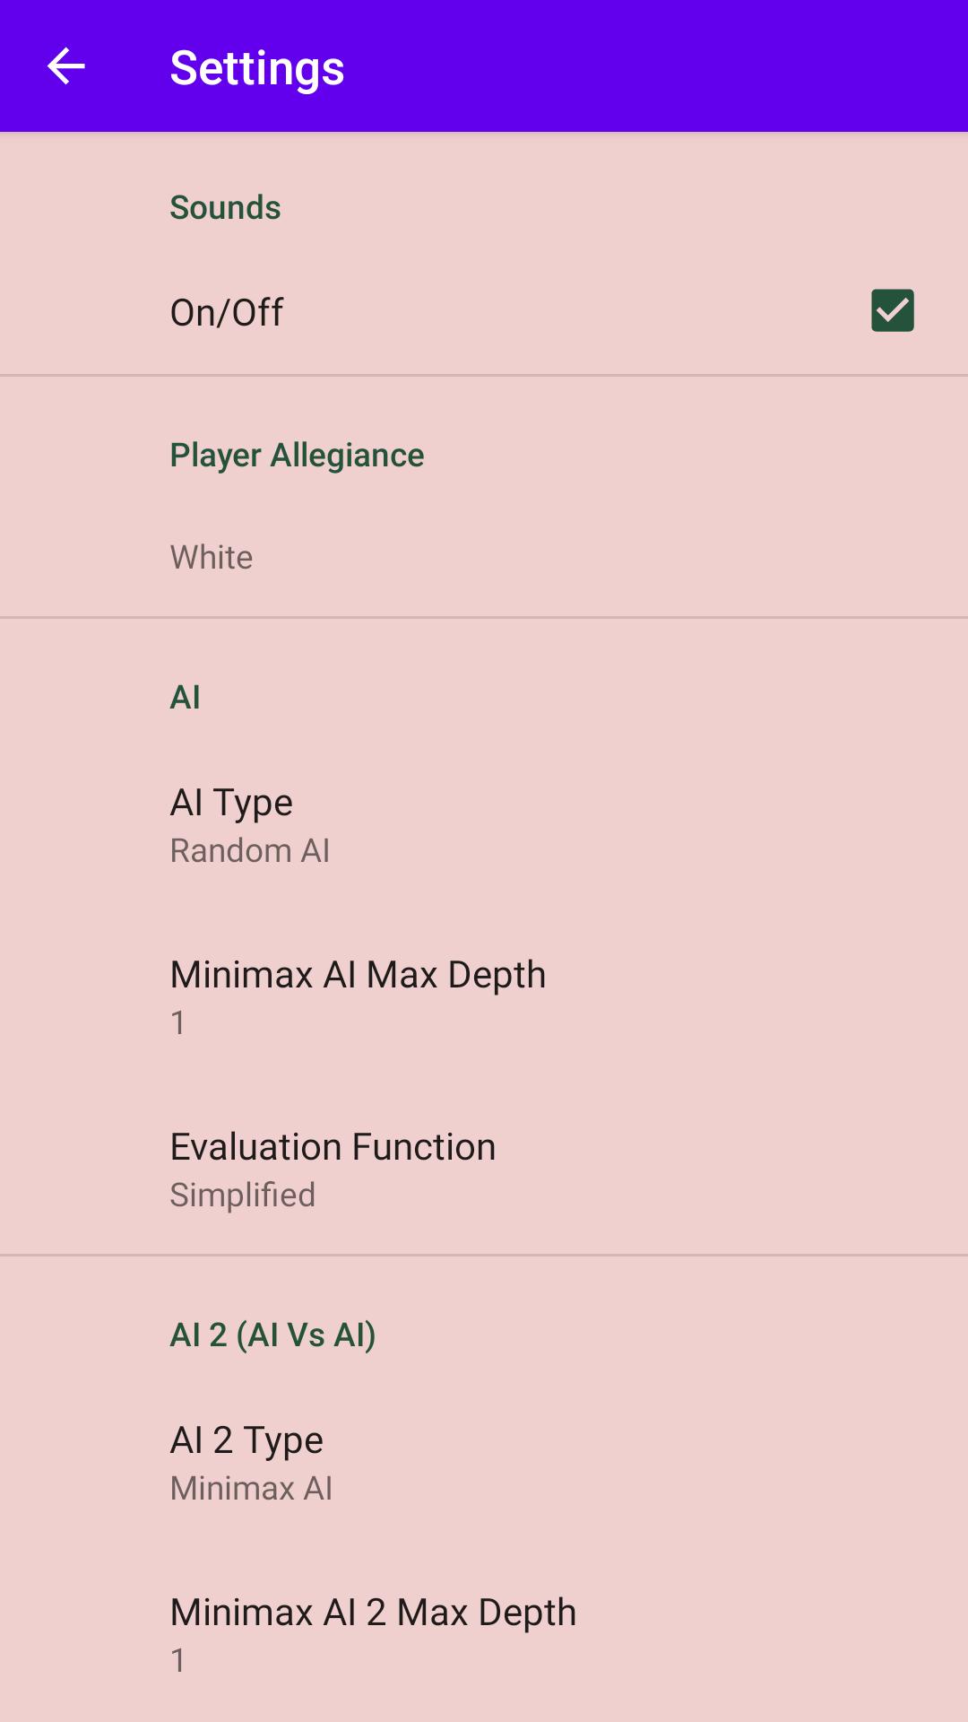Tap the Random AI value text

250,850
